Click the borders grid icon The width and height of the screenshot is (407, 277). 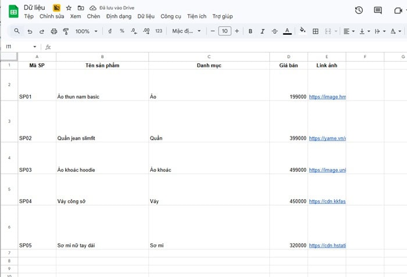pyautogui.click(x=316, y=31)
